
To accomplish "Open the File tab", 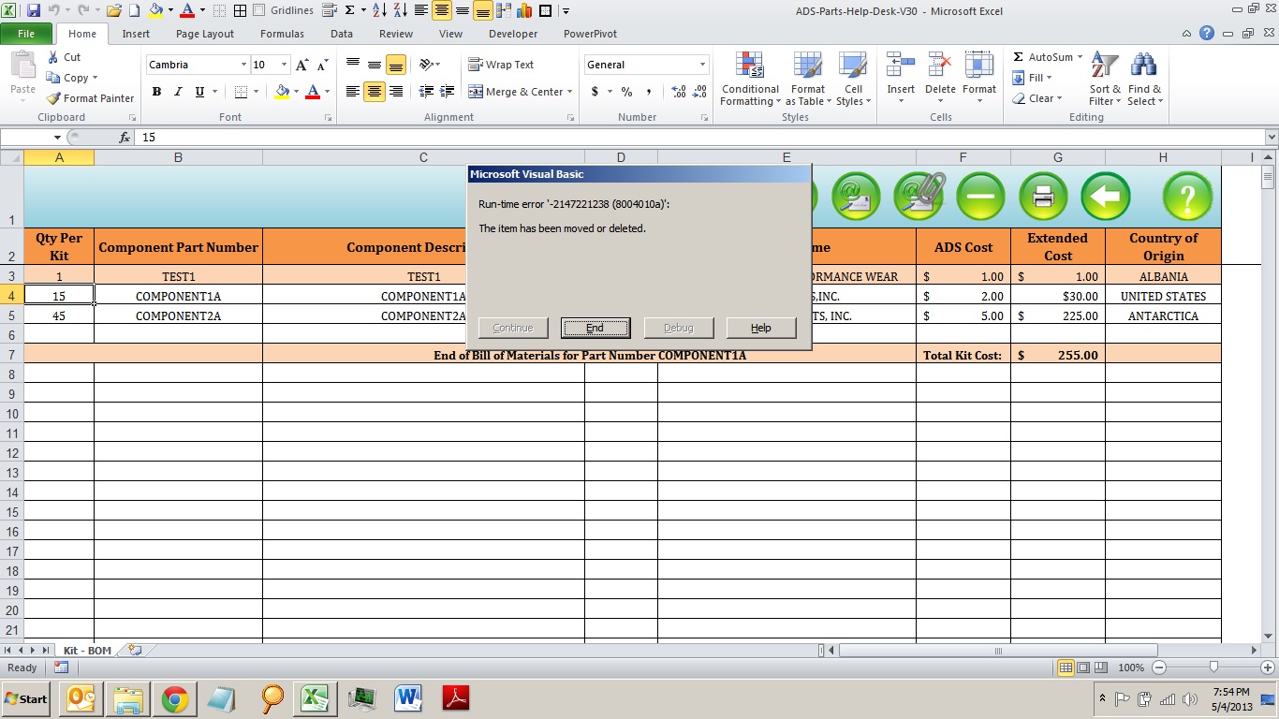I will click(x=26, y=34).
